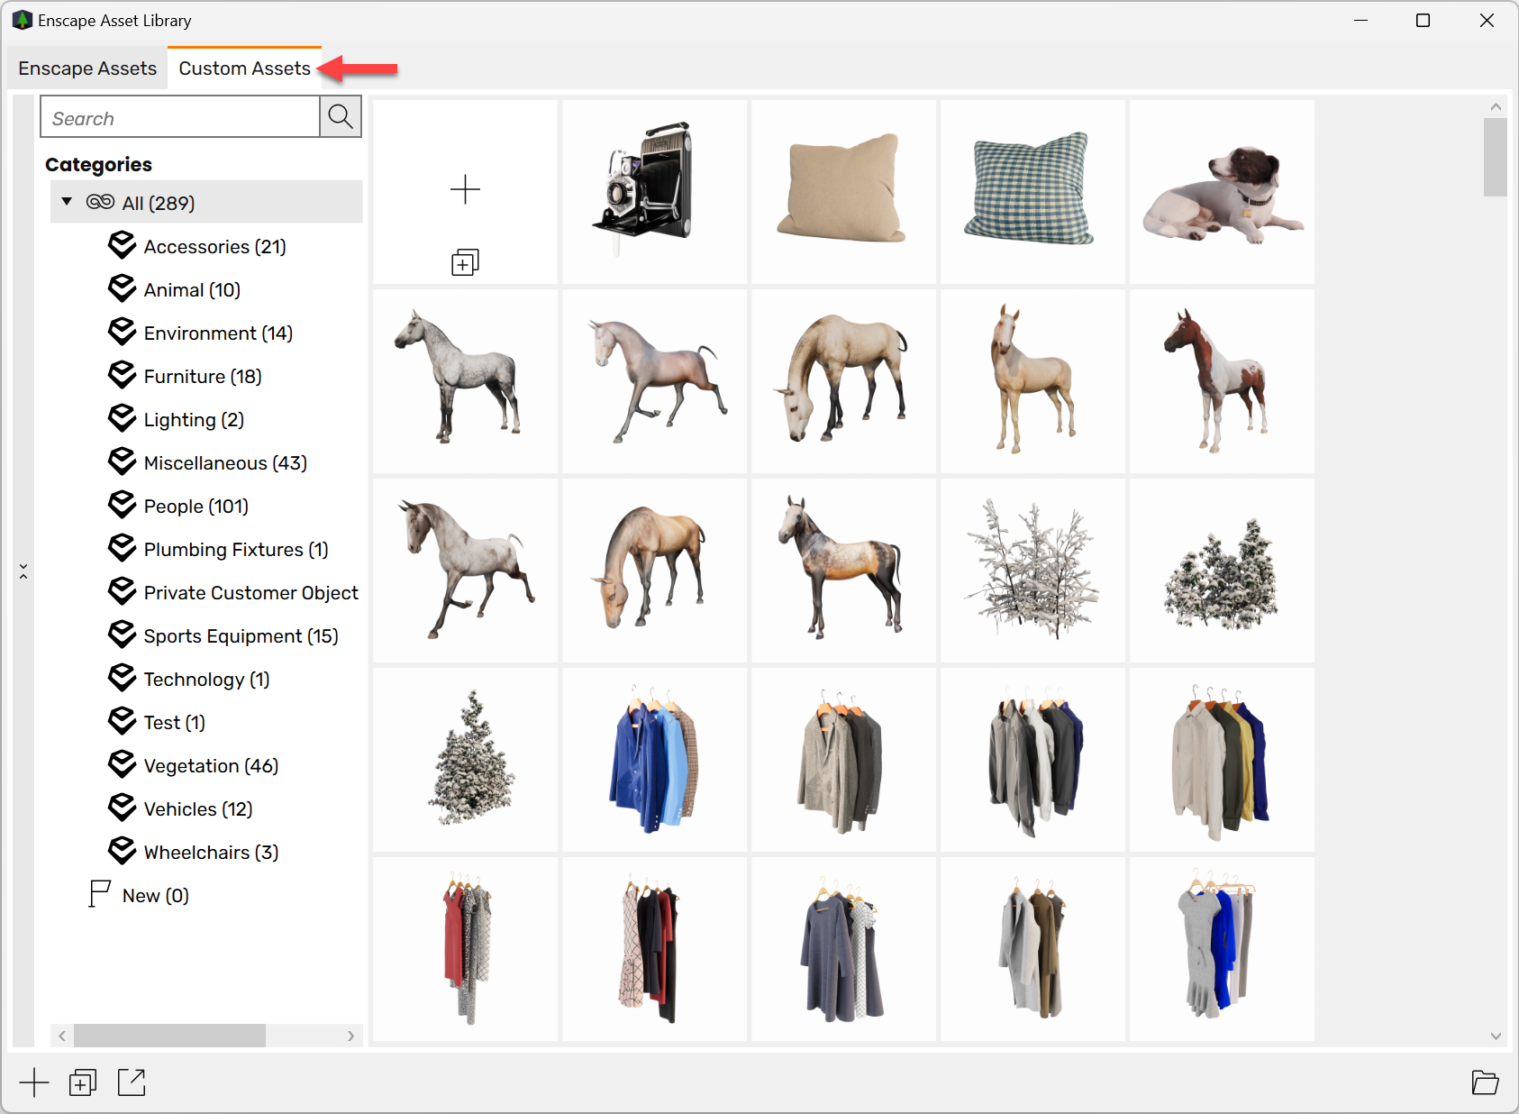The image size is (1519, 1114).
Task: Open the Custom Assets tab
Action: pos(244,68)
